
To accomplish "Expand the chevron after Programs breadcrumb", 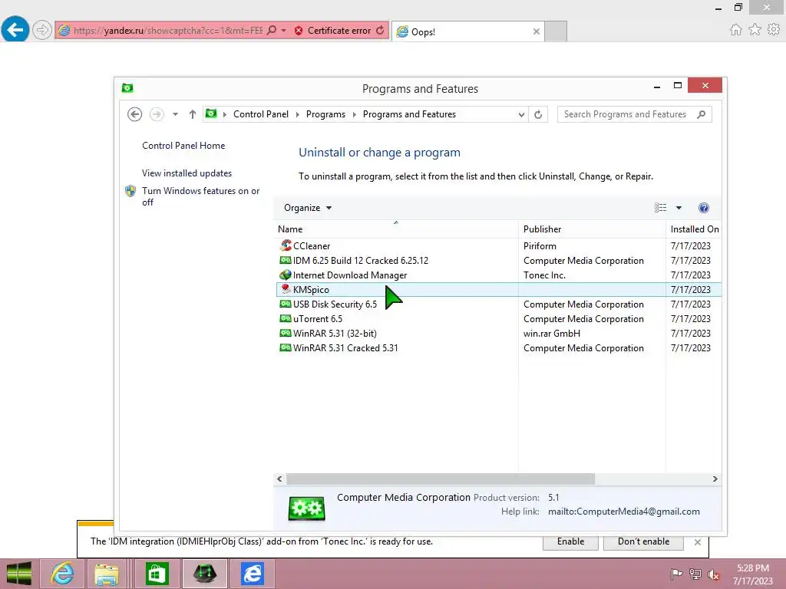I will (x=354, y=114).
